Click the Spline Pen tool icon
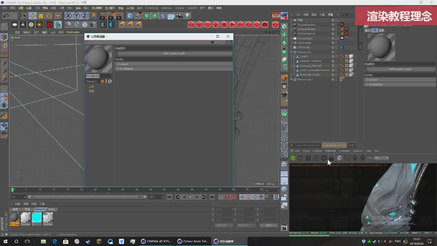This screenshot has width=437, height=246. click(138, 16)
